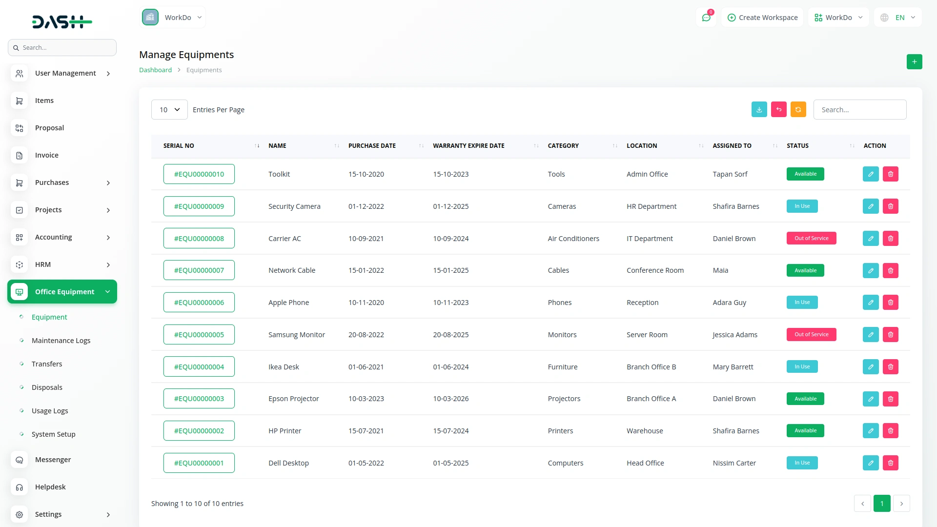The height and width of the screenshot is (527, 937).
Task: Click edit icon for Samsung Monitor
Action: point(870,335)
